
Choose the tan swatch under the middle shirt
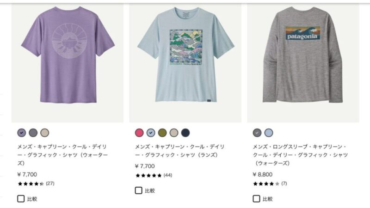click(x=174, y=133)
